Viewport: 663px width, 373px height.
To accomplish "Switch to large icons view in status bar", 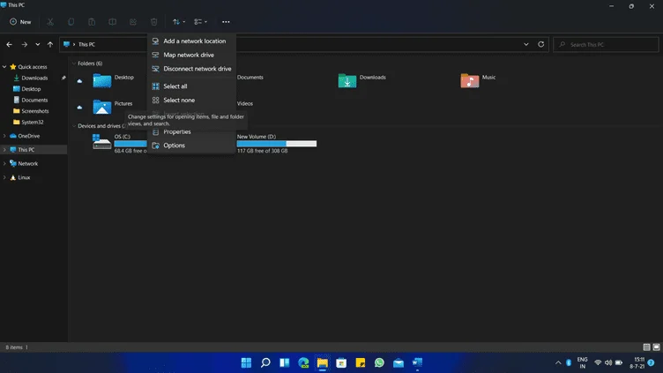I will pos(656,347).
